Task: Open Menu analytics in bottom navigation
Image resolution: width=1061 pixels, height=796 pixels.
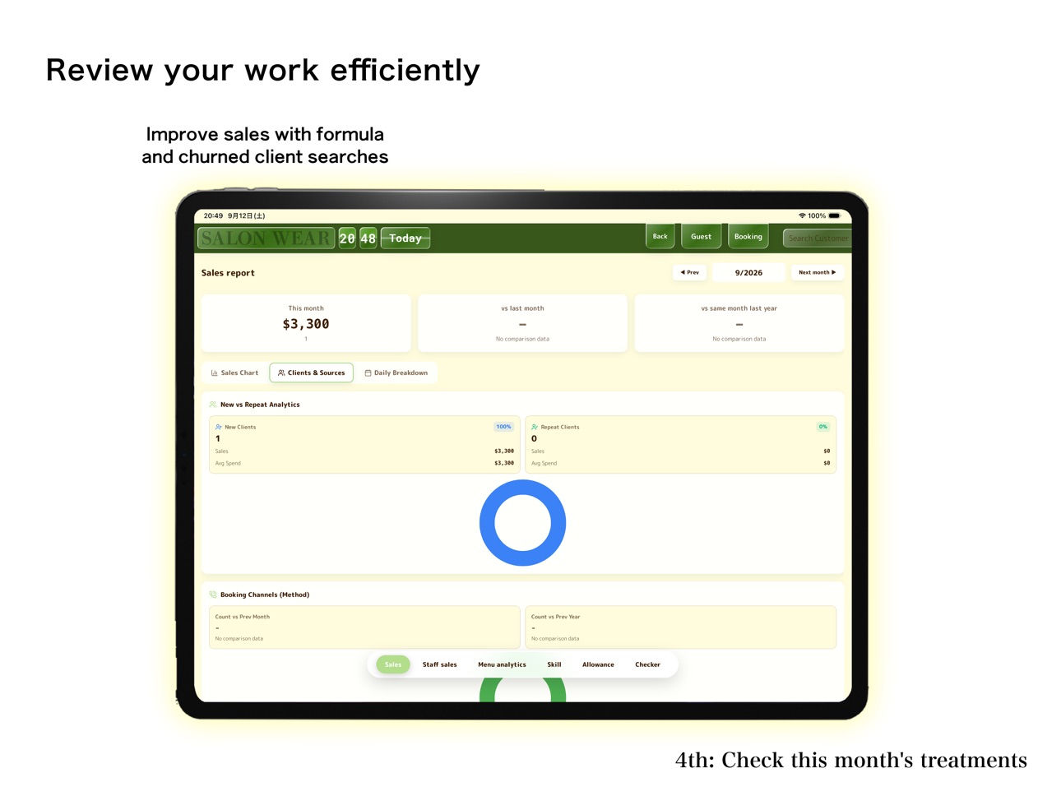Action: 502,664
